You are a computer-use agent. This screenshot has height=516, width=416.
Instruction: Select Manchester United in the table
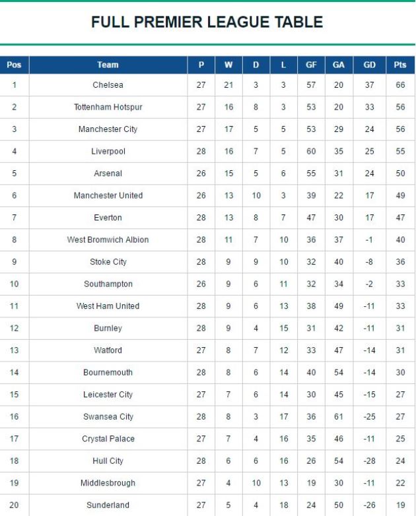pos(108,195)
